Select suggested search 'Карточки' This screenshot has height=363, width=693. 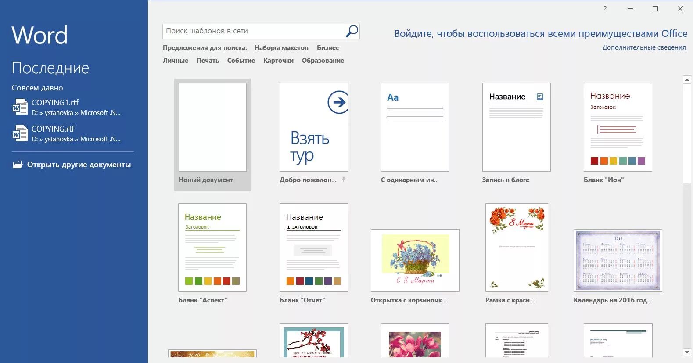pos(278,61)
